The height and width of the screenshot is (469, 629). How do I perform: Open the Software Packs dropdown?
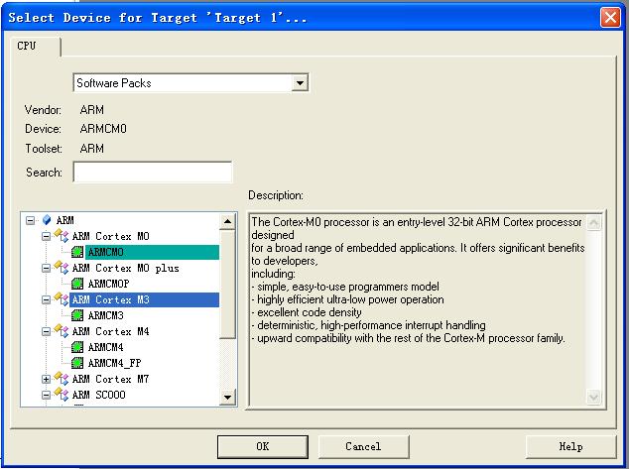click(300, 83)
